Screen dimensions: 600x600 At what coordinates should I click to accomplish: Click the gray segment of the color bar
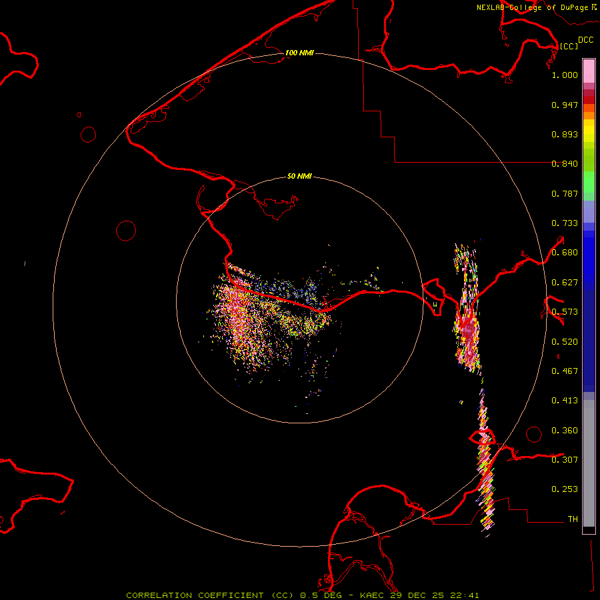click(589, 463)
